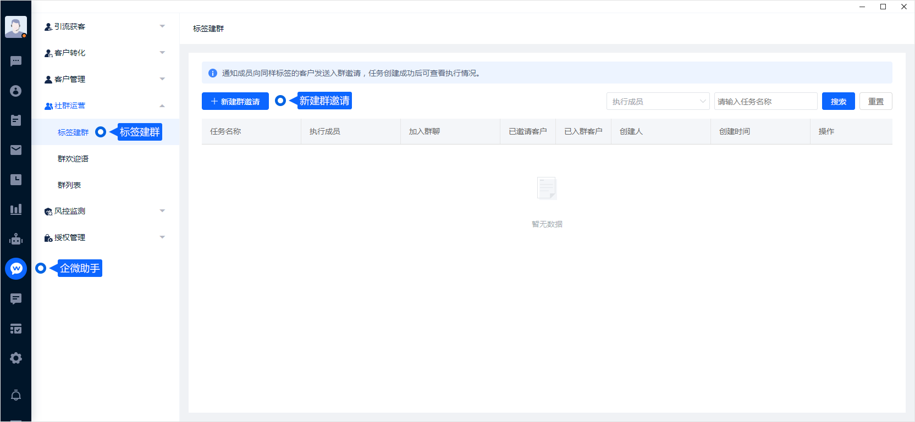This screenshot has height=422, width=915.
Task: Expand the 客户转化 menu
Action: tap(105, 53)
